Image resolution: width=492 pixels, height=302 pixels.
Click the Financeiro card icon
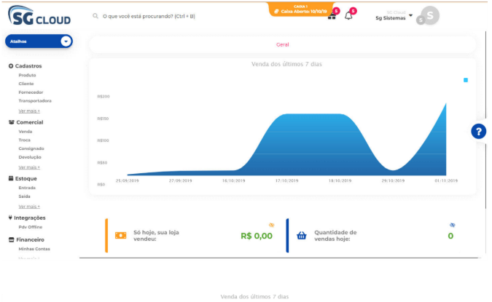tap(11, 239)
